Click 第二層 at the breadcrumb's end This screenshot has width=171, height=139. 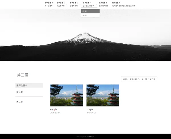(x=152, y=79)
